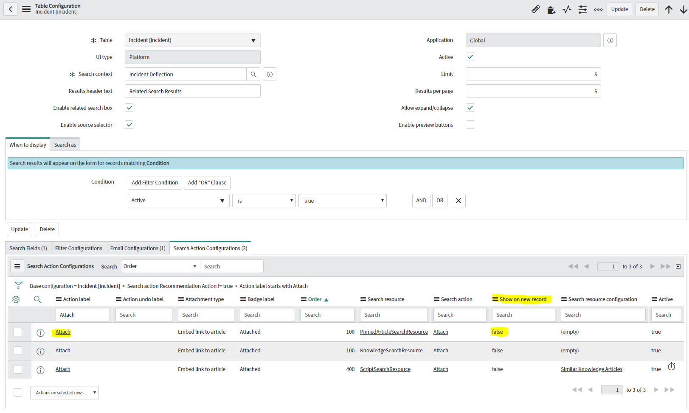
Task: Click Add Filter Condition button
Action: click(x=155, y=183)
